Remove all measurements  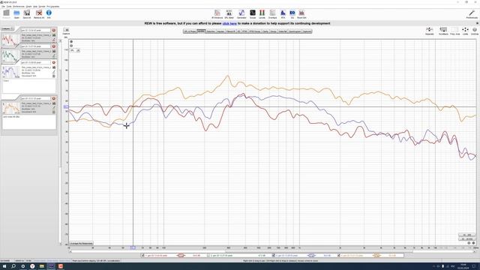(x=39, y=13)
